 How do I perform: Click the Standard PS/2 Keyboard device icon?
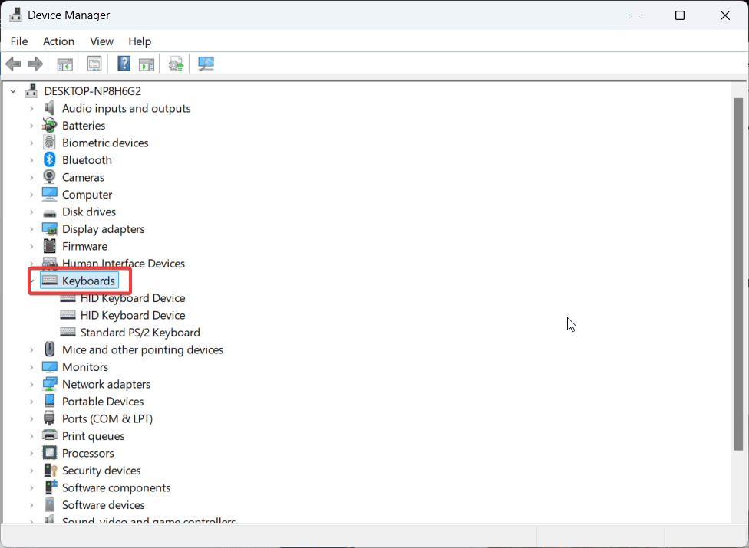pyautogui.click(x=68, y=332)
